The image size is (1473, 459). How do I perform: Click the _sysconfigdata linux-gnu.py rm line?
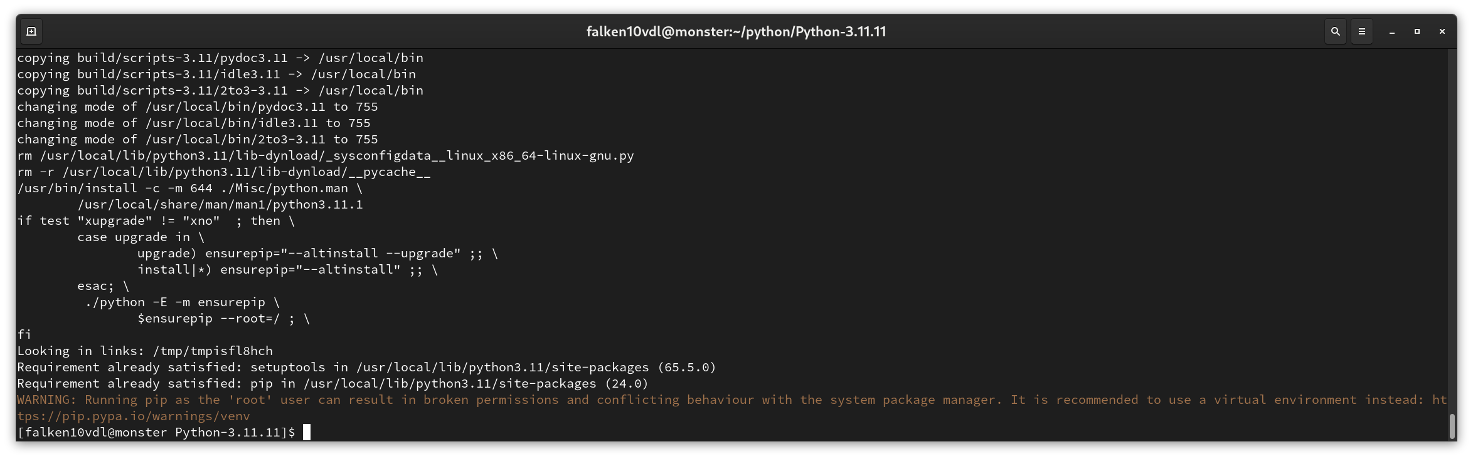(x=326, y=155)
